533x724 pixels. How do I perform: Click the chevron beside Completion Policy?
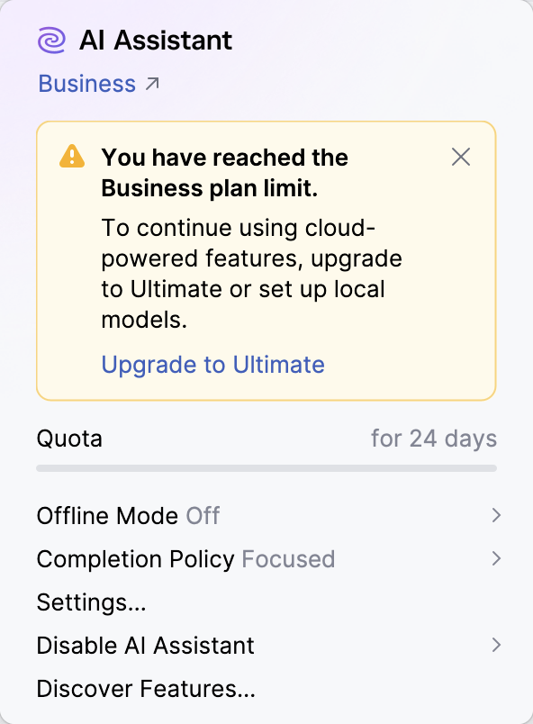tap(497, 558)
